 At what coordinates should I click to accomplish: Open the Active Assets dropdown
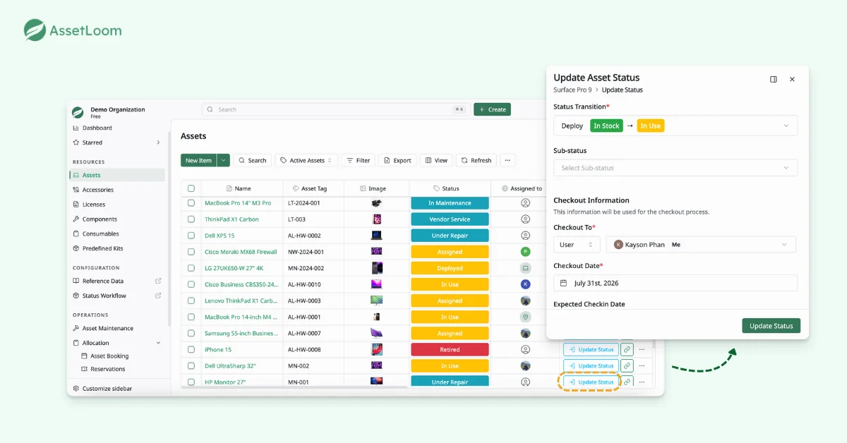(x=306, y=160)
